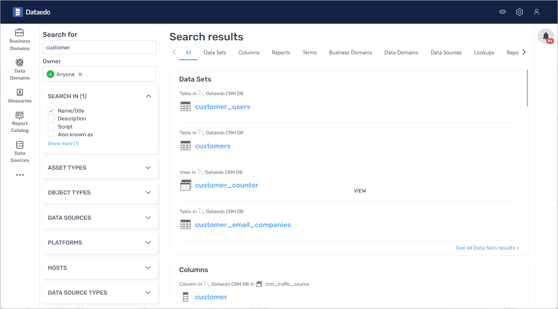Go to Business Domains in sidebar

click(x=20, y=40)
